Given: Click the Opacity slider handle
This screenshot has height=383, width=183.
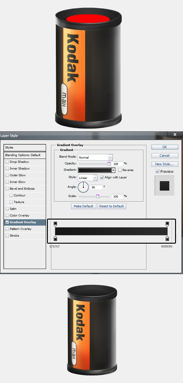Looking at the screenshot, I should click(x=109, y=164).
